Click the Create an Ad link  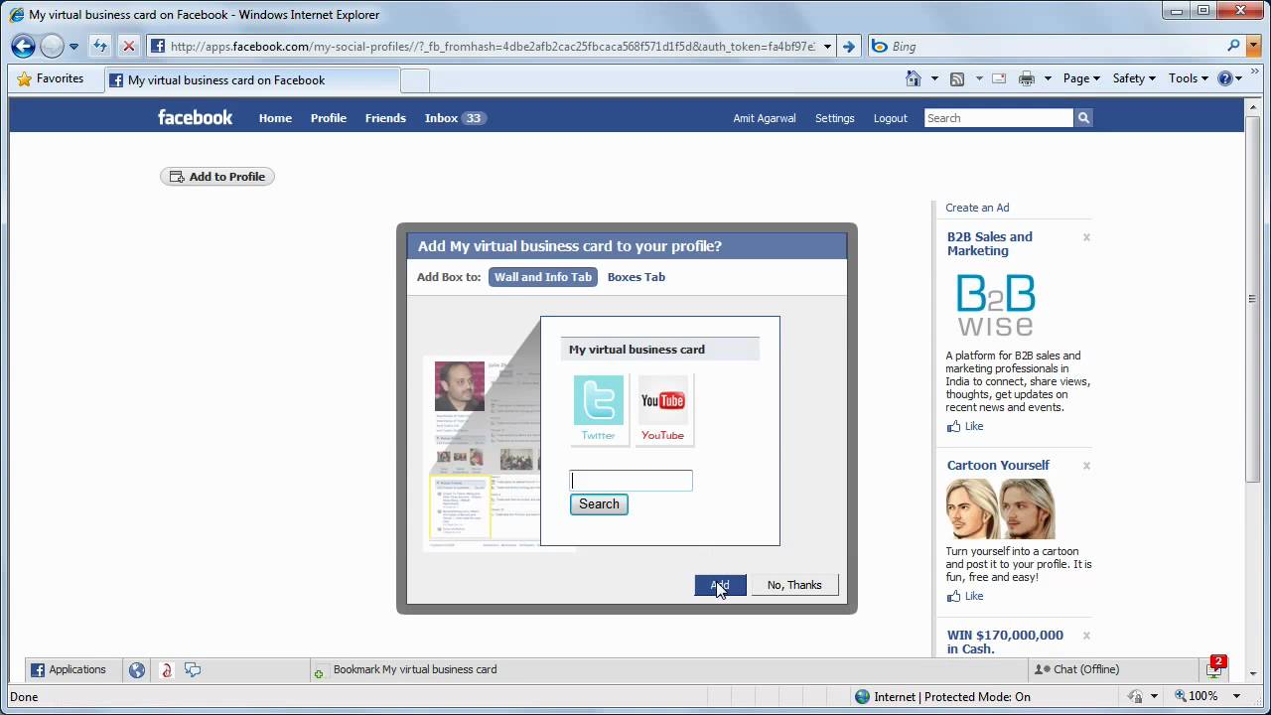click(x=977, y=208)
